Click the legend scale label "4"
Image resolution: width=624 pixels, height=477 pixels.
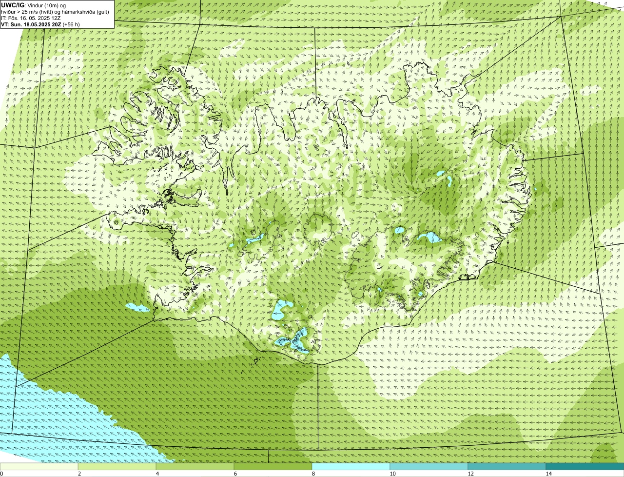point(157,474)
